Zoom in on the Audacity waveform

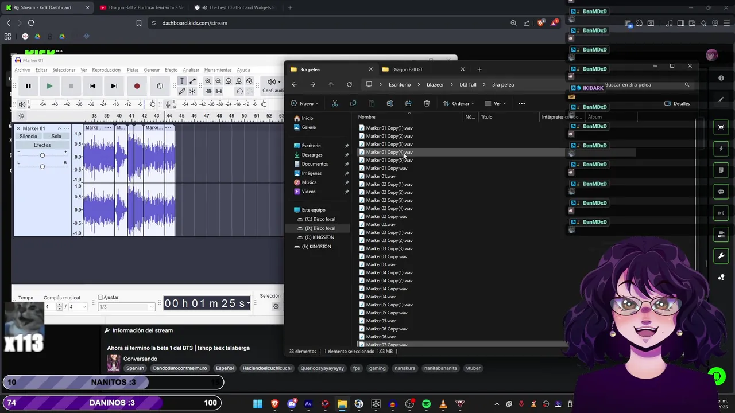click(208, 81)
